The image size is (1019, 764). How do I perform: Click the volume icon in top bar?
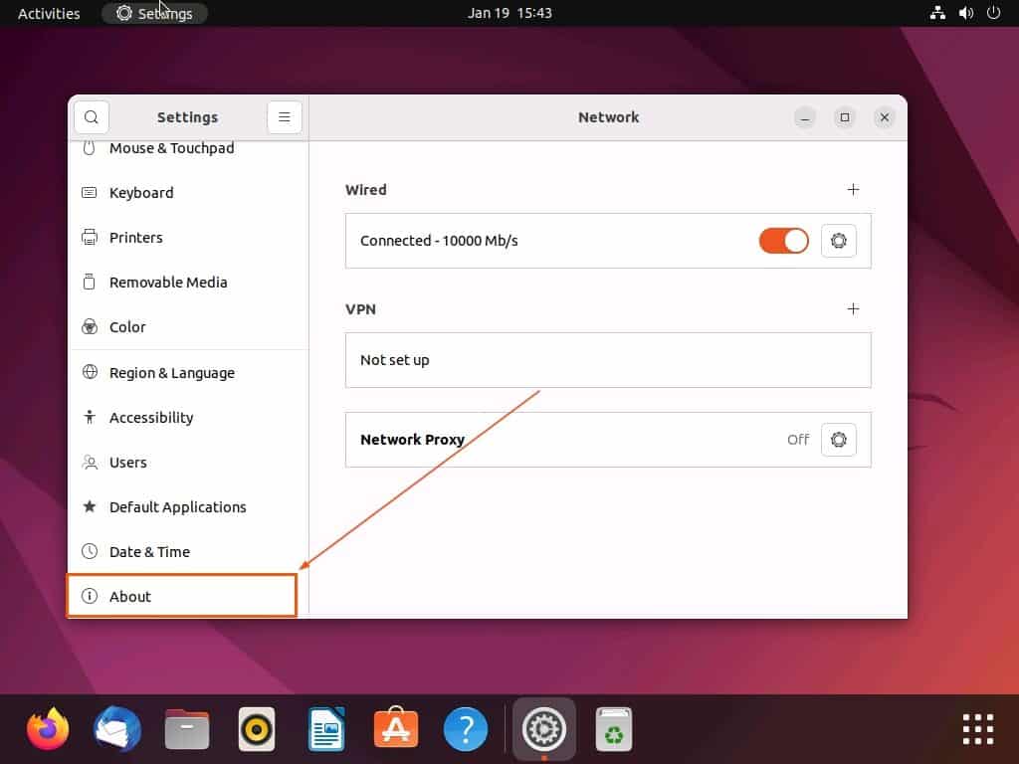[964, 13]
